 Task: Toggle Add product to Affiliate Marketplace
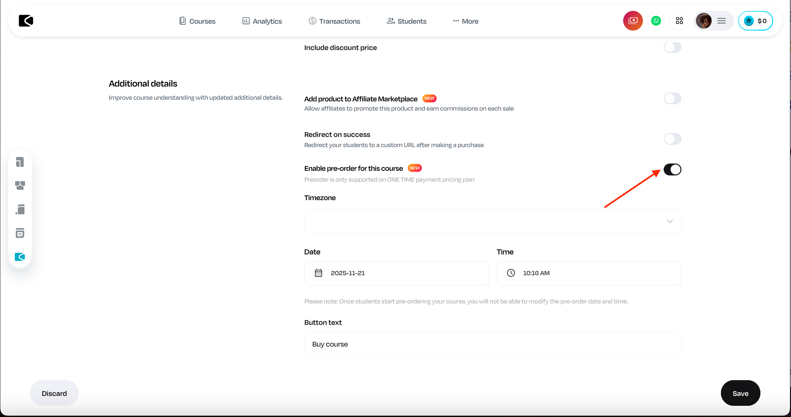pyautogui.click(x=672, y=98)
